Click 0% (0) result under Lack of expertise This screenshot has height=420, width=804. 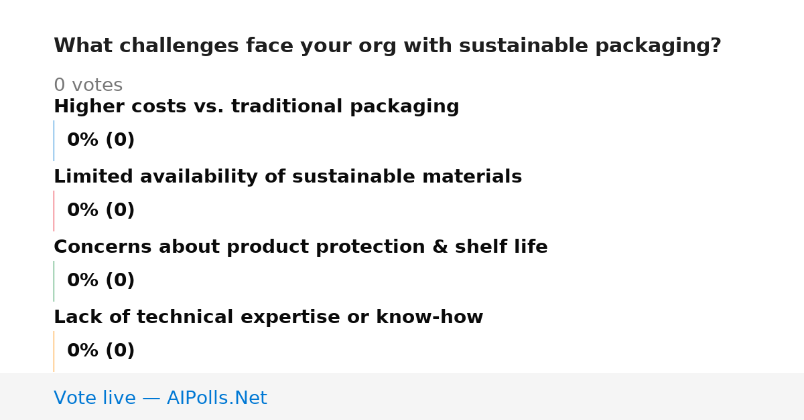point(100,351)
